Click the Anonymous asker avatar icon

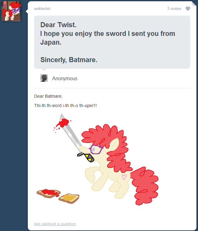[x=44, y=78]
